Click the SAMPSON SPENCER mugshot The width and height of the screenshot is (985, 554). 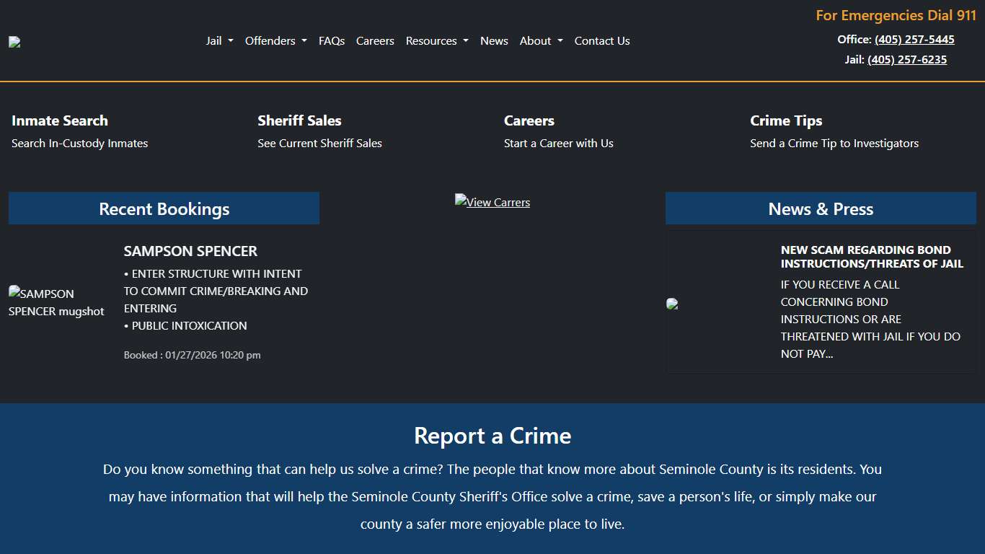point(56,302)
